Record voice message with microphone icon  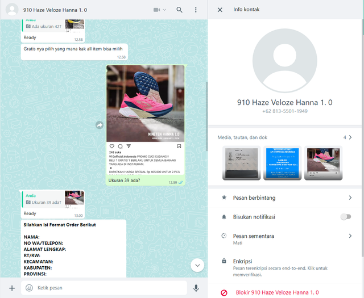pyautogui.click(x=196, y=288)
